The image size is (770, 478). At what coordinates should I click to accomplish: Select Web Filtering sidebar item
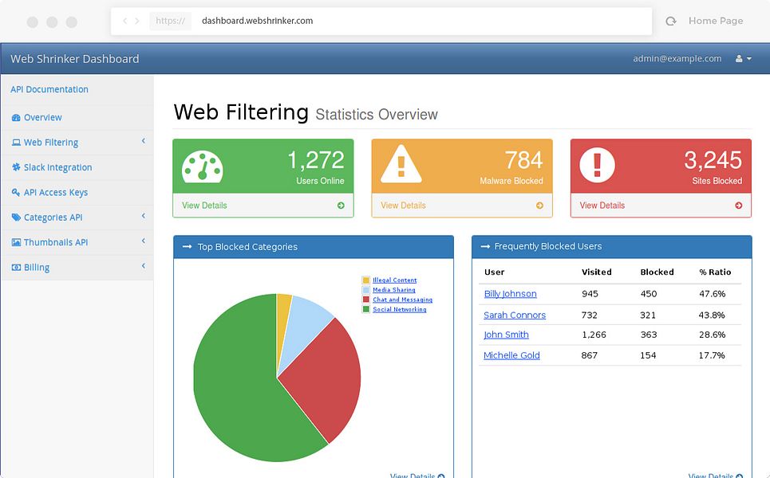[x=51, y=143]
